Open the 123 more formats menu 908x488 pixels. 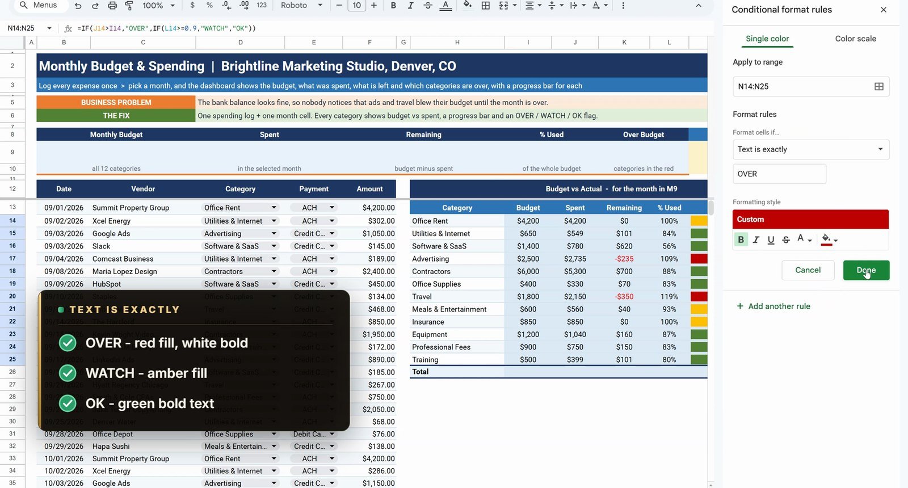(262, 5)
